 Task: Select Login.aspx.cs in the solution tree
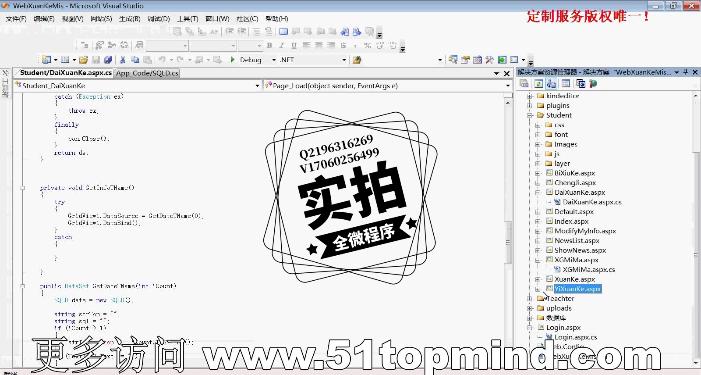tap(576, 337)
